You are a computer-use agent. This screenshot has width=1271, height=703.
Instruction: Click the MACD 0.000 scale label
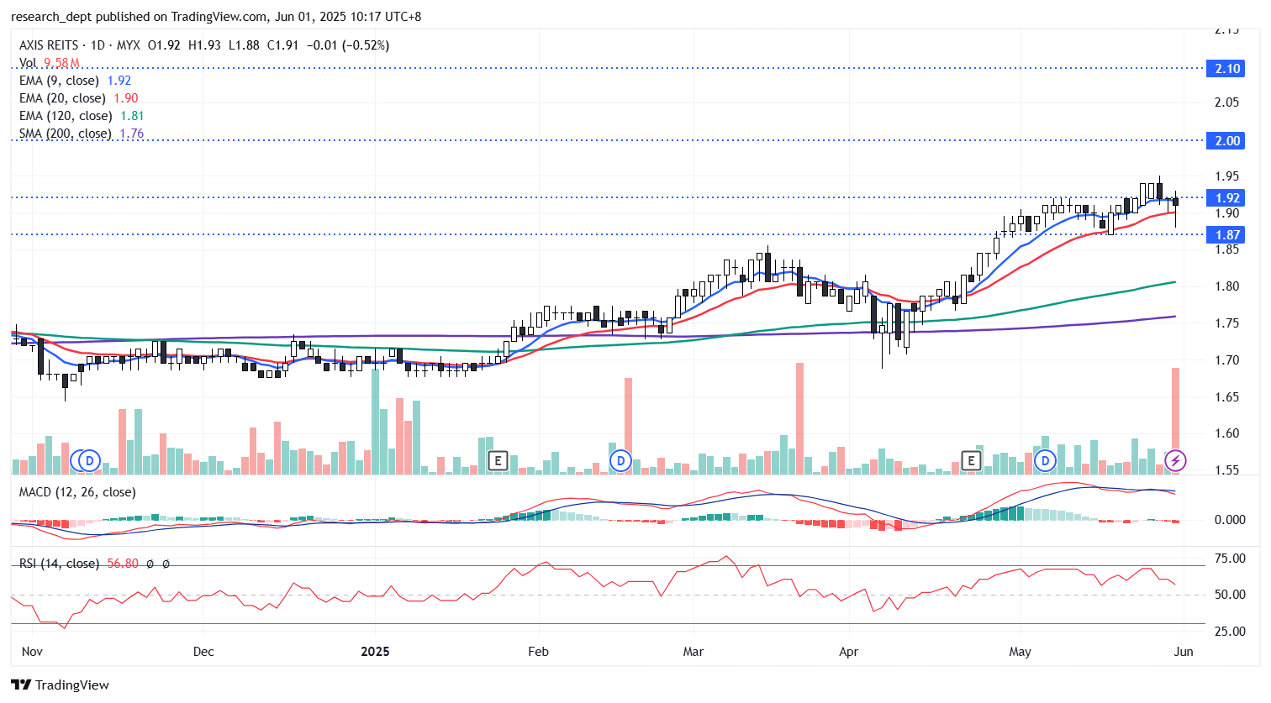click(x=1231, y=520)
